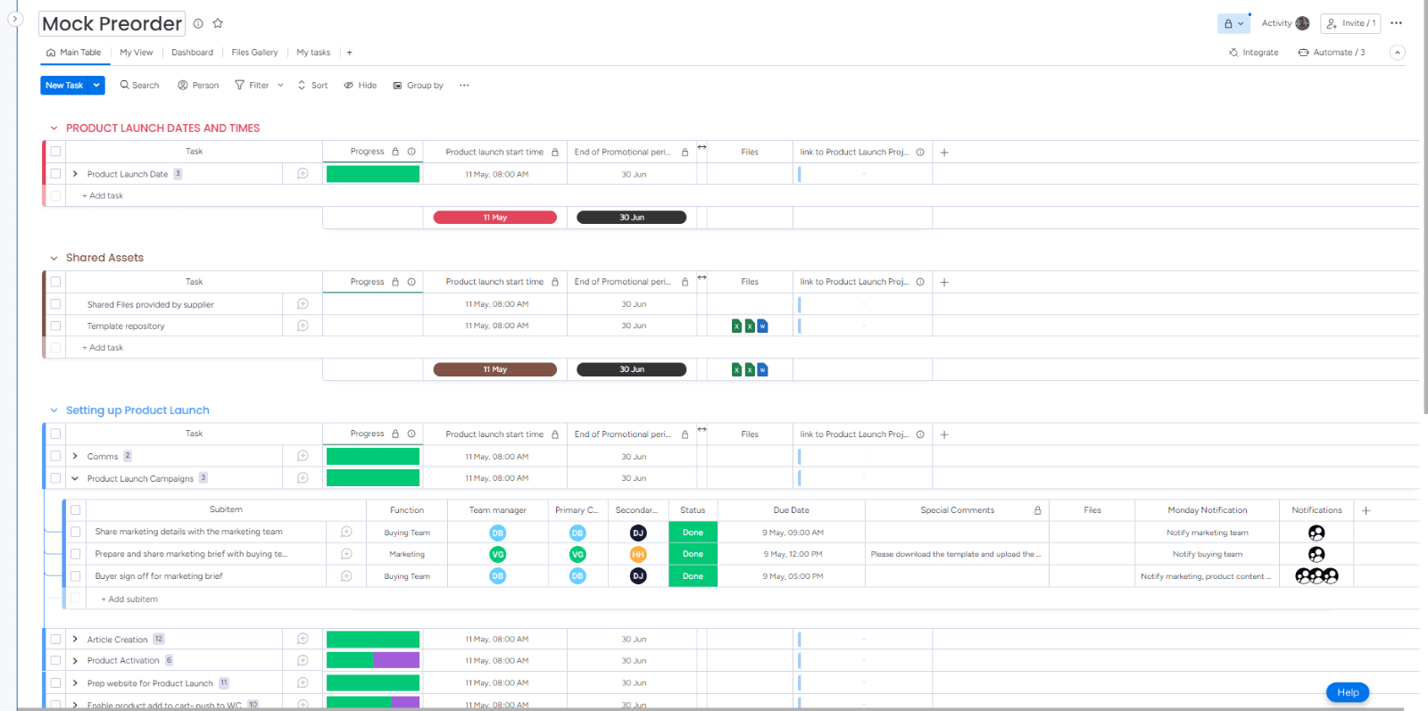
Task: Open the Automate workflows panel
Action: tap(1331, 53)
